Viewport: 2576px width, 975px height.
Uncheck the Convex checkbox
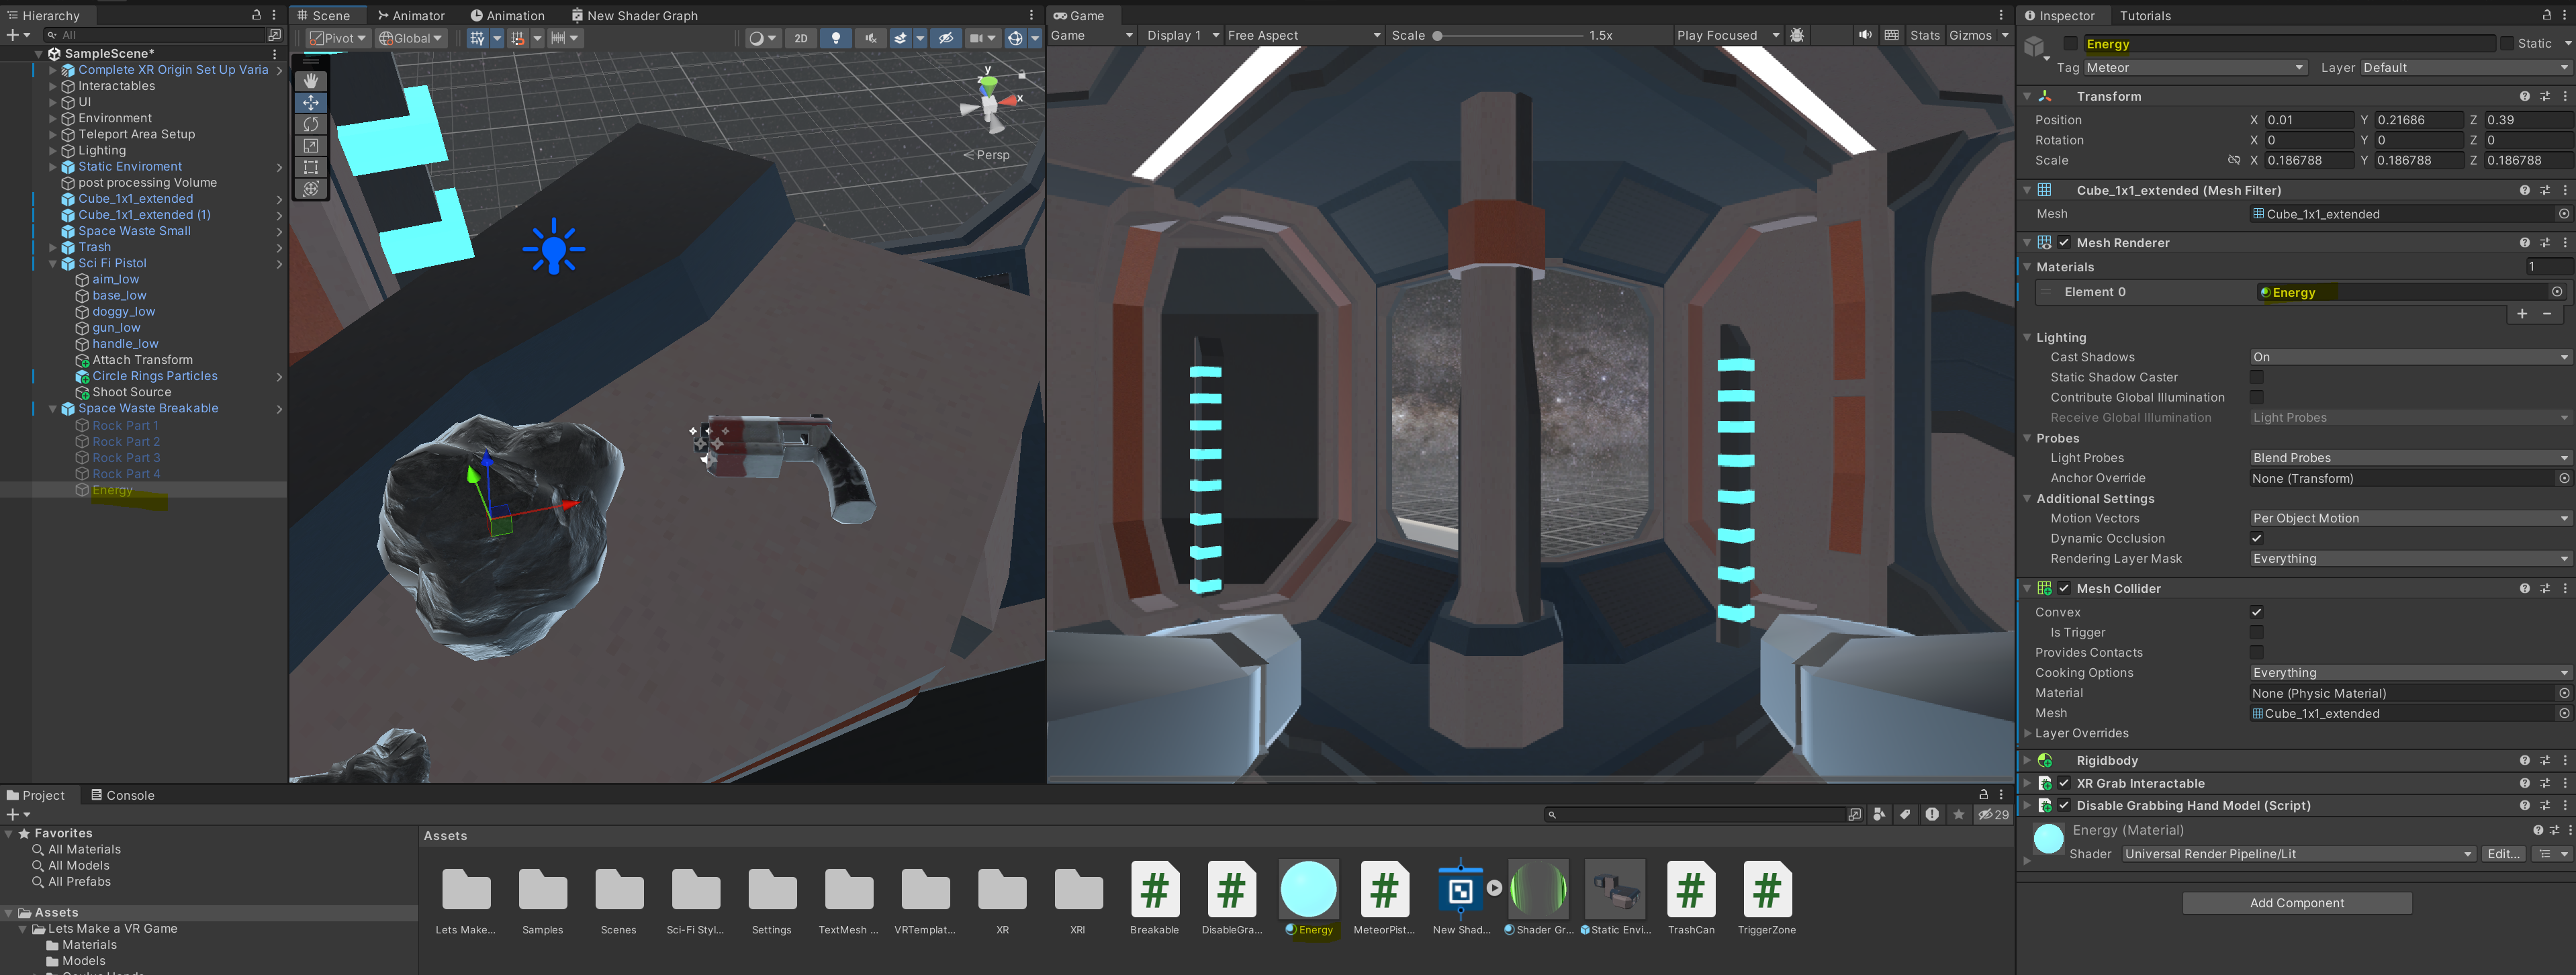coord(2257,612)
